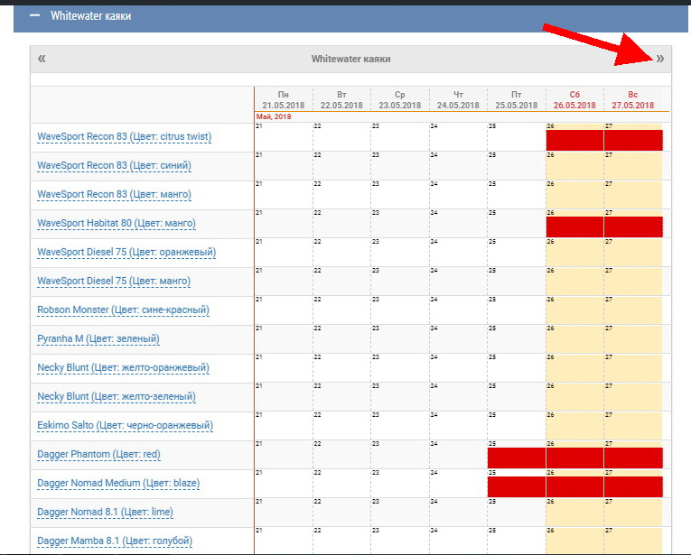Select Пн 21.05.2018 column header
The image size is (691, 555).
(x=284, y=100)
